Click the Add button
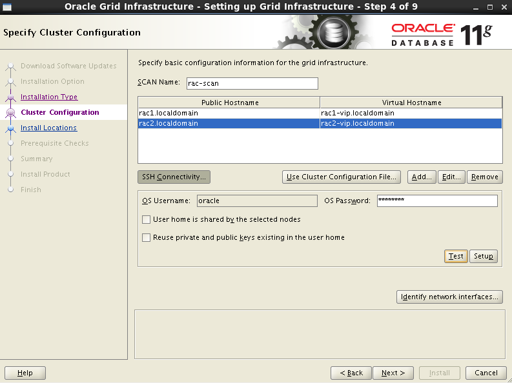 422,177
